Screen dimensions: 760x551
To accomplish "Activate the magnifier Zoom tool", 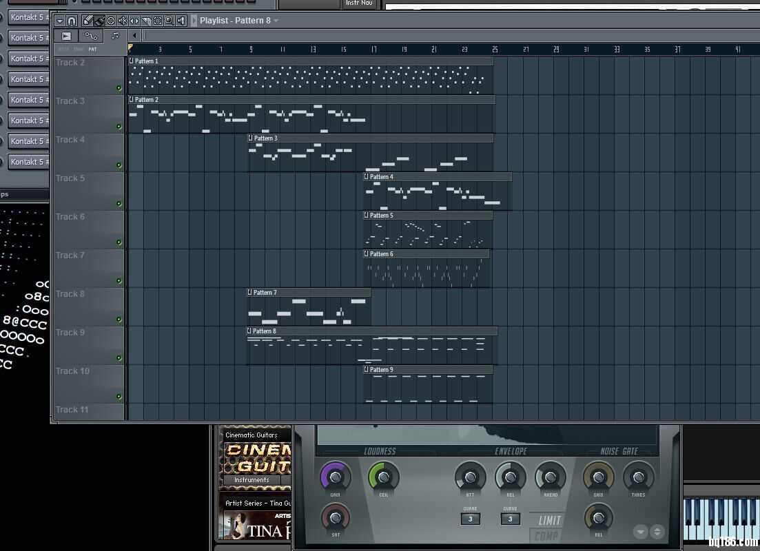I will (x=169, y=21).
